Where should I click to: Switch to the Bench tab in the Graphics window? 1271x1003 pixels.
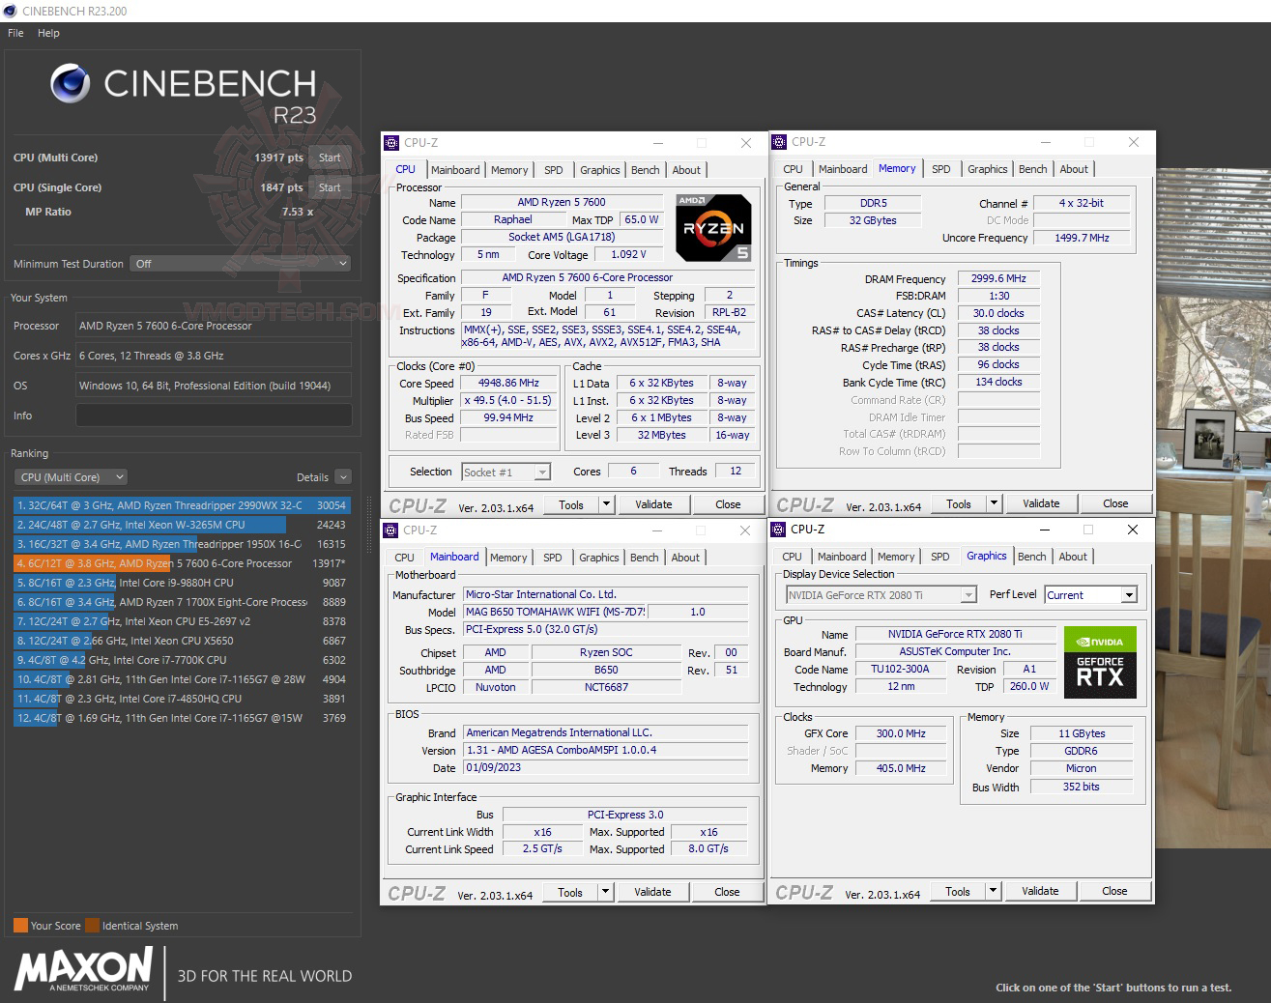point(1031,557)
